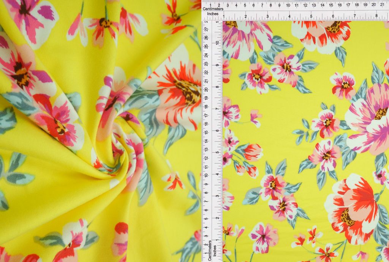Click the vertical ruler's "Inches" label
Image resolution: width=389 pixels, height=262 pixels.
click(x=215, y=250)
